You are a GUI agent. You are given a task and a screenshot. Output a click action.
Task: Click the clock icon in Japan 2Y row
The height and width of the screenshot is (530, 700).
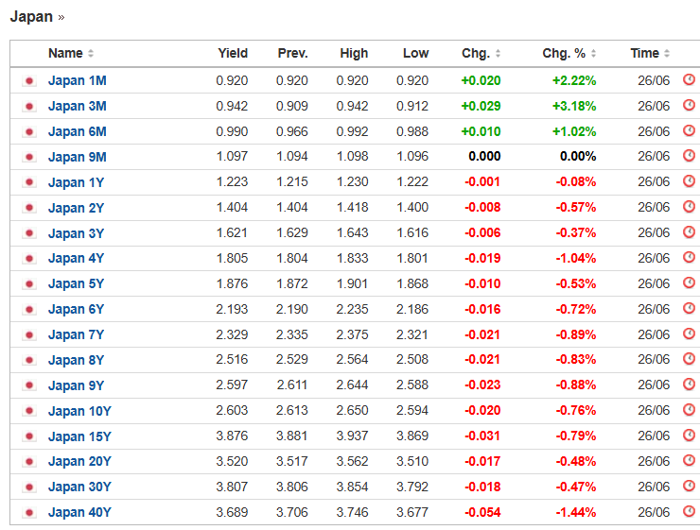689,207
